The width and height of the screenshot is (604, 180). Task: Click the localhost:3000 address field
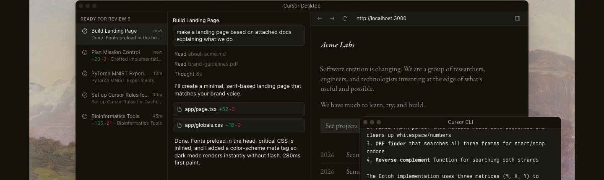pyautogui.click(x=381, y=18)
